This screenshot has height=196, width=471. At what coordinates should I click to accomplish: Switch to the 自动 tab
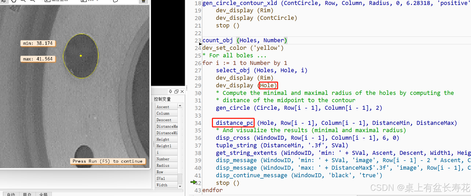coord(11,194)
